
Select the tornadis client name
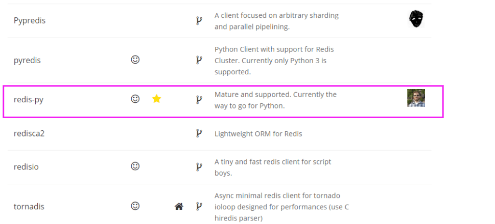click(x=29, y=207)
